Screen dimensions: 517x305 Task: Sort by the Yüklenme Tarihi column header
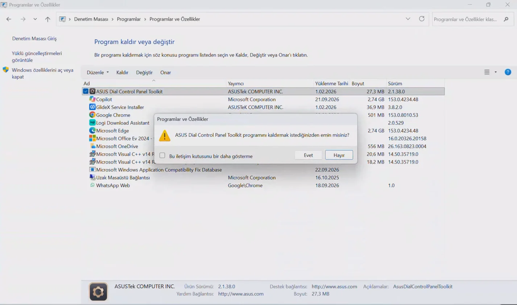coord(331,83)
